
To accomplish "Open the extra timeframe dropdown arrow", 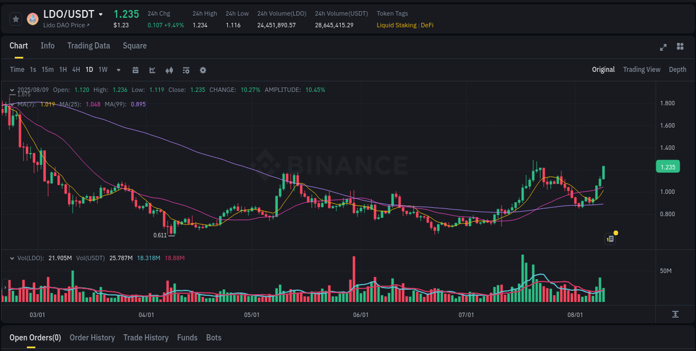I will pos(117,70).
